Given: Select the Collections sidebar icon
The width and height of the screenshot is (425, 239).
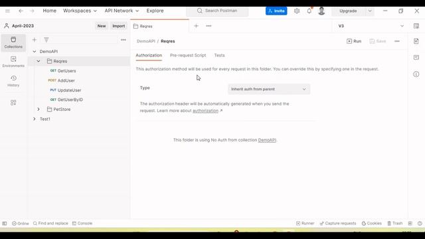Looking at the screenshot, I should (13, 42).
